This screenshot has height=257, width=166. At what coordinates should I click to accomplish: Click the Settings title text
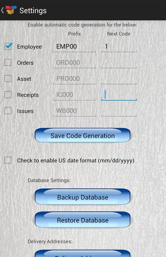point(33,11)
